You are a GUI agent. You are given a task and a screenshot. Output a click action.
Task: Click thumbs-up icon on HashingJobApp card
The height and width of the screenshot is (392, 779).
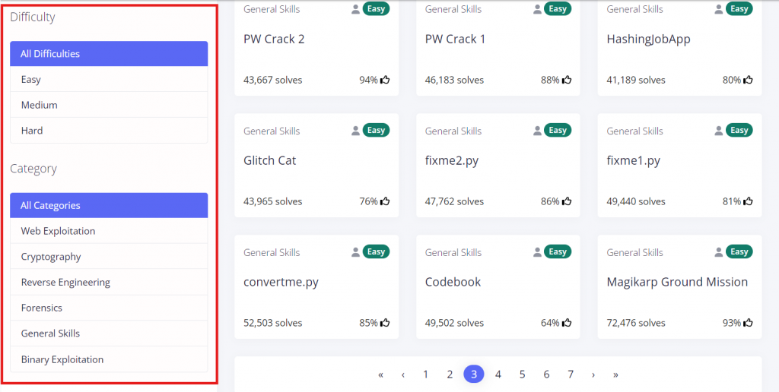pos(749,80)
